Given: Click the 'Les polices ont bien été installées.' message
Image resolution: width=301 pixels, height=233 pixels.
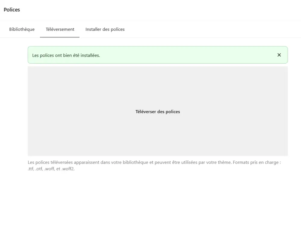Looking at the screenshot, I should coord(66,55).
